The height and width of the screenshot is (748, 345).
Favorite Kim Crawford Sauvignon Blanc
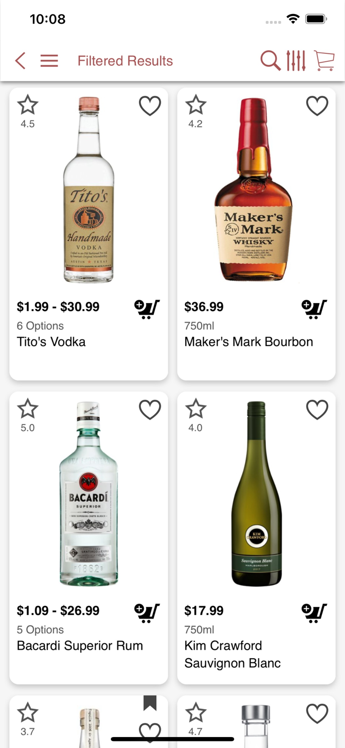317,409
